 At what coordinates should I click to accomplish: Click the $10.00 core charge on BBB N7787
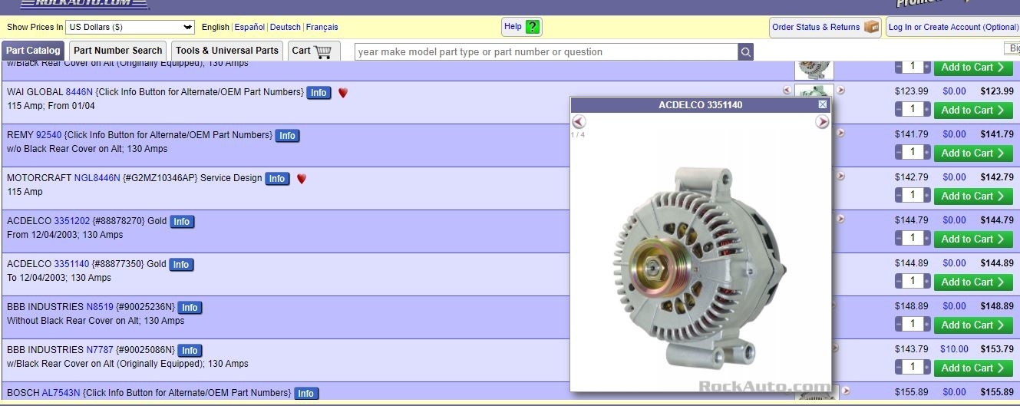[954, 349]
